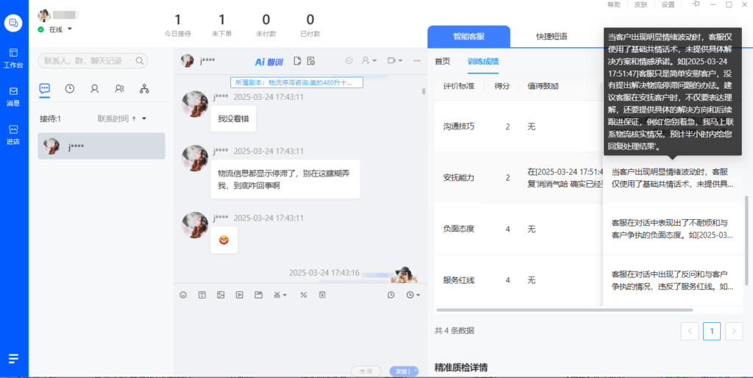The width and height of the screenshot is (753, 378).
Task: Open the hamburger menu at sidebar bottom
Action: 13,358
